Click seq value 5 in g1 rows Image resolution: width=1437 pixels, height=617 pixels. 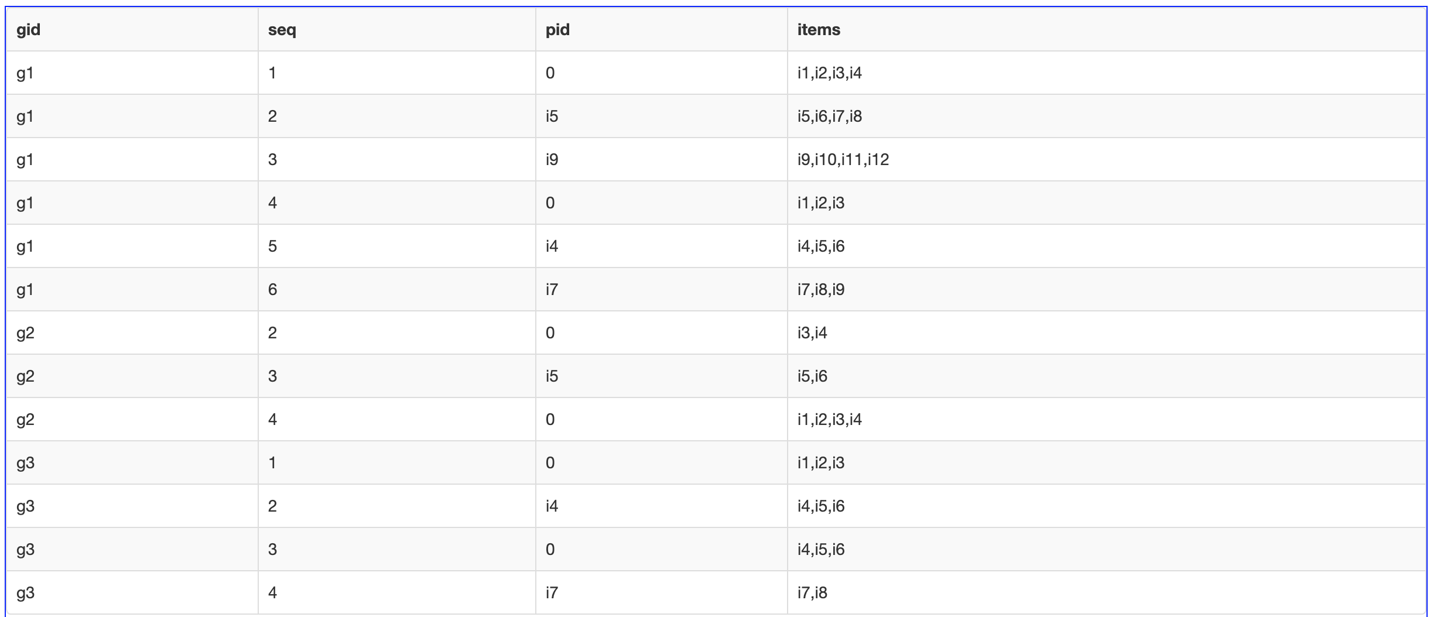pyautogui.click(x=397, y=246)
